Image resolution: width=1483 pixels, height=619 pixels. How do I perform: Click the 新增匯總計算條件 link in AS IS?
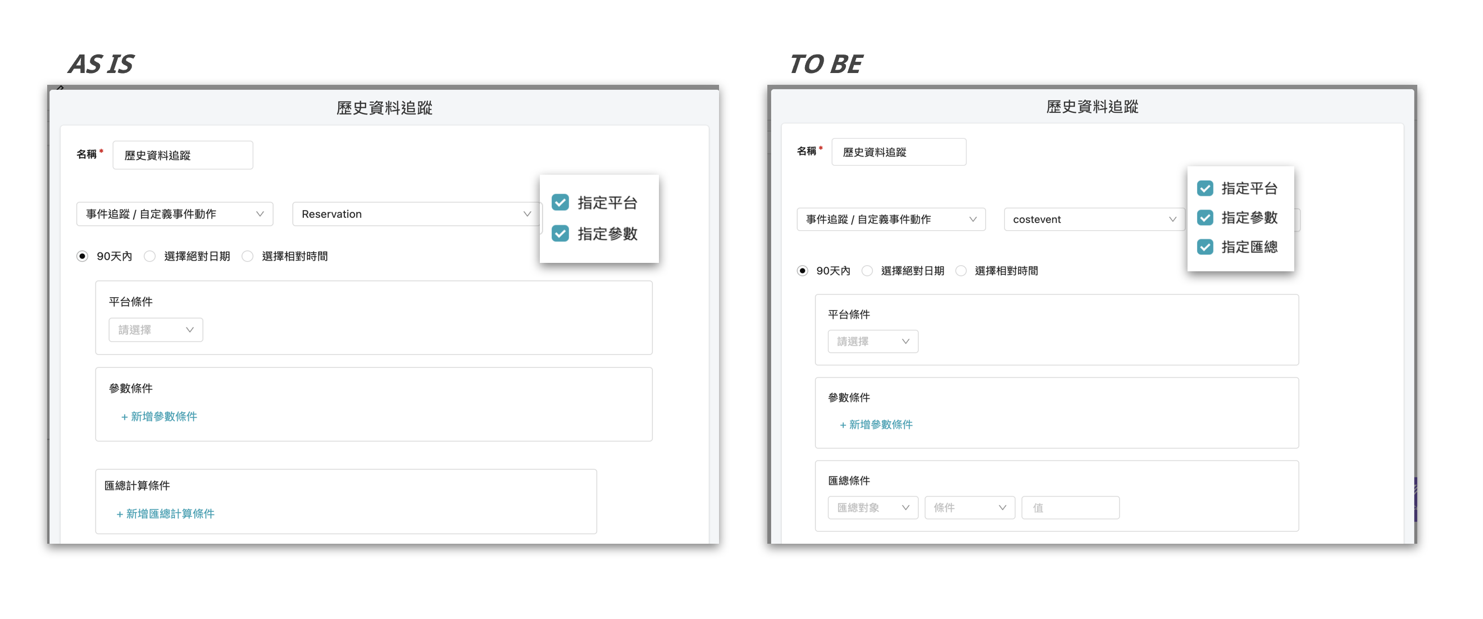[x=165, y=513]
